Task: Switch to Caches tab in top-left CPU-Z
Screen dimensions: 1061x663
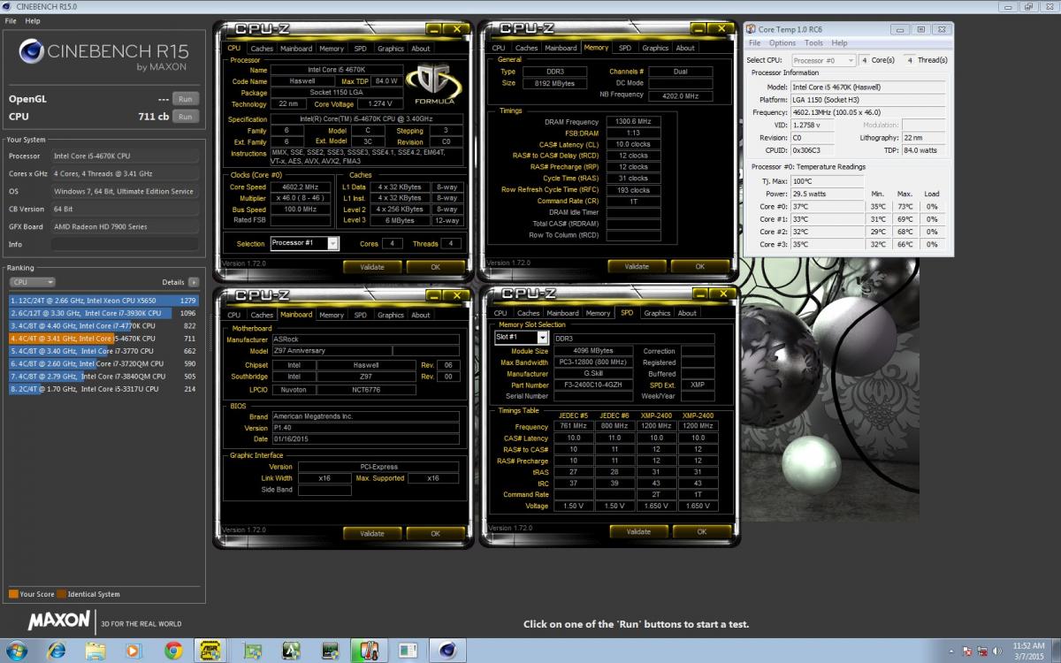Action: tap(262, 49)
